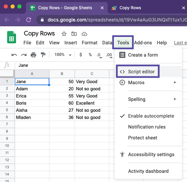Screen dimensions: 187x182
Task: Open the Format menu
Action: [x=90, y=43]
